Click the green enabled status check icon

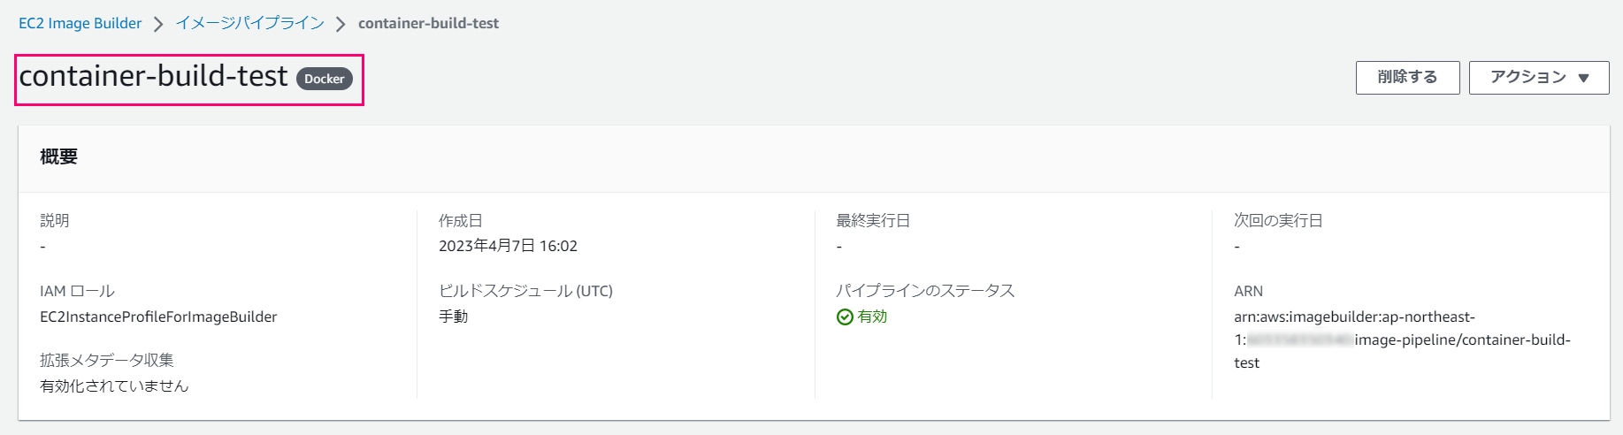point(845,317)
